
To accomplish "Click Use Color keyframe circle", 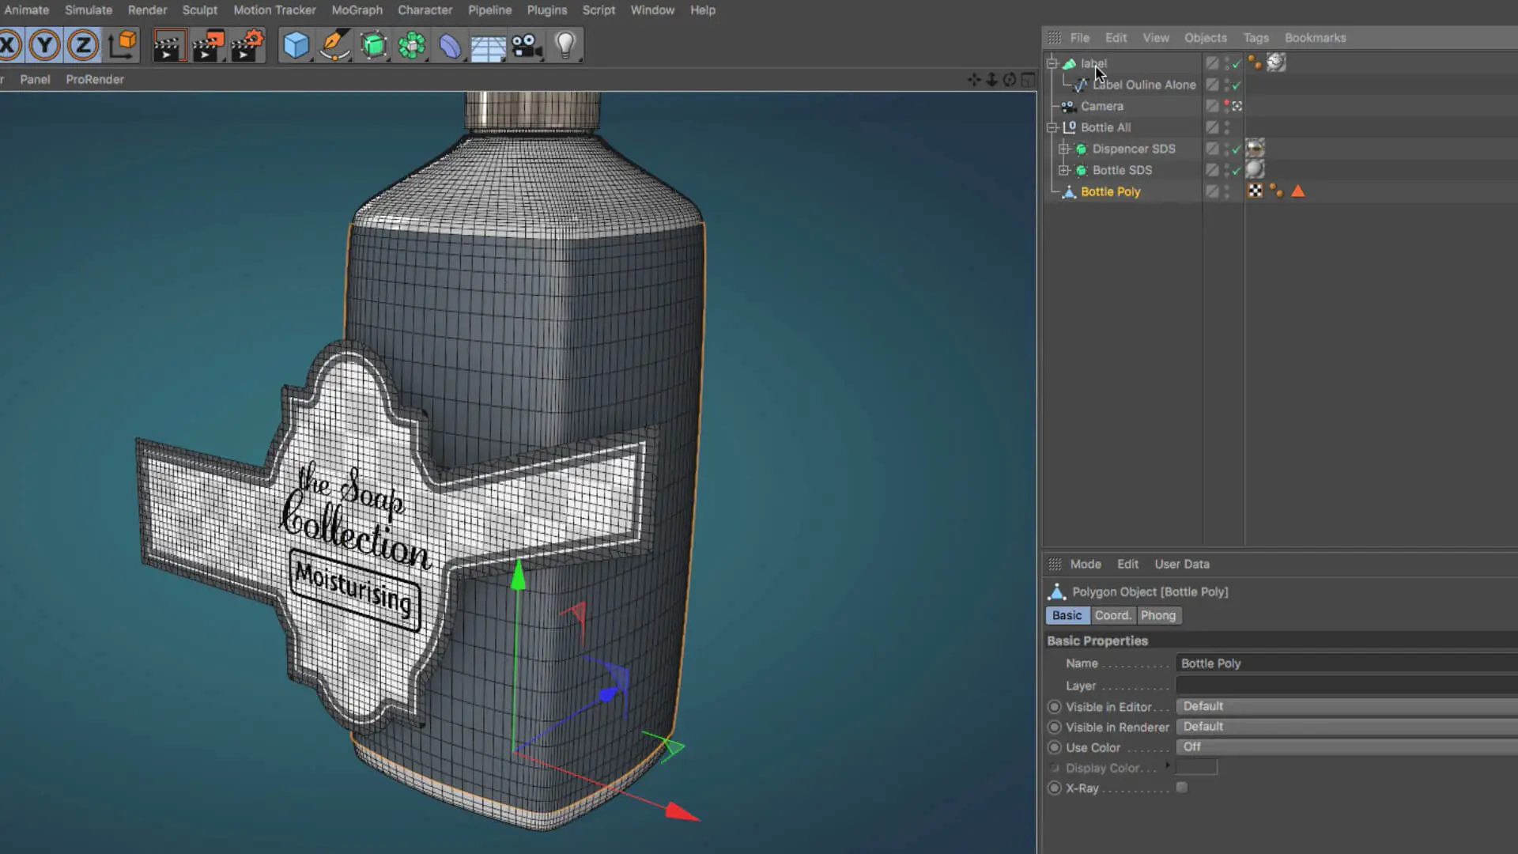I will (x=1054, y=747).
